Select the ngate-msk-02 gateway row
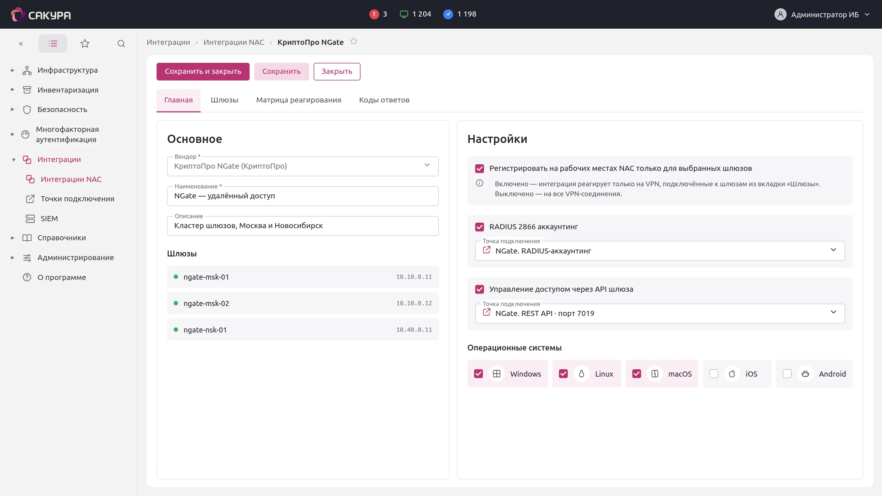Viewport: 882px width, 496px height. click(x=303, y=303)
